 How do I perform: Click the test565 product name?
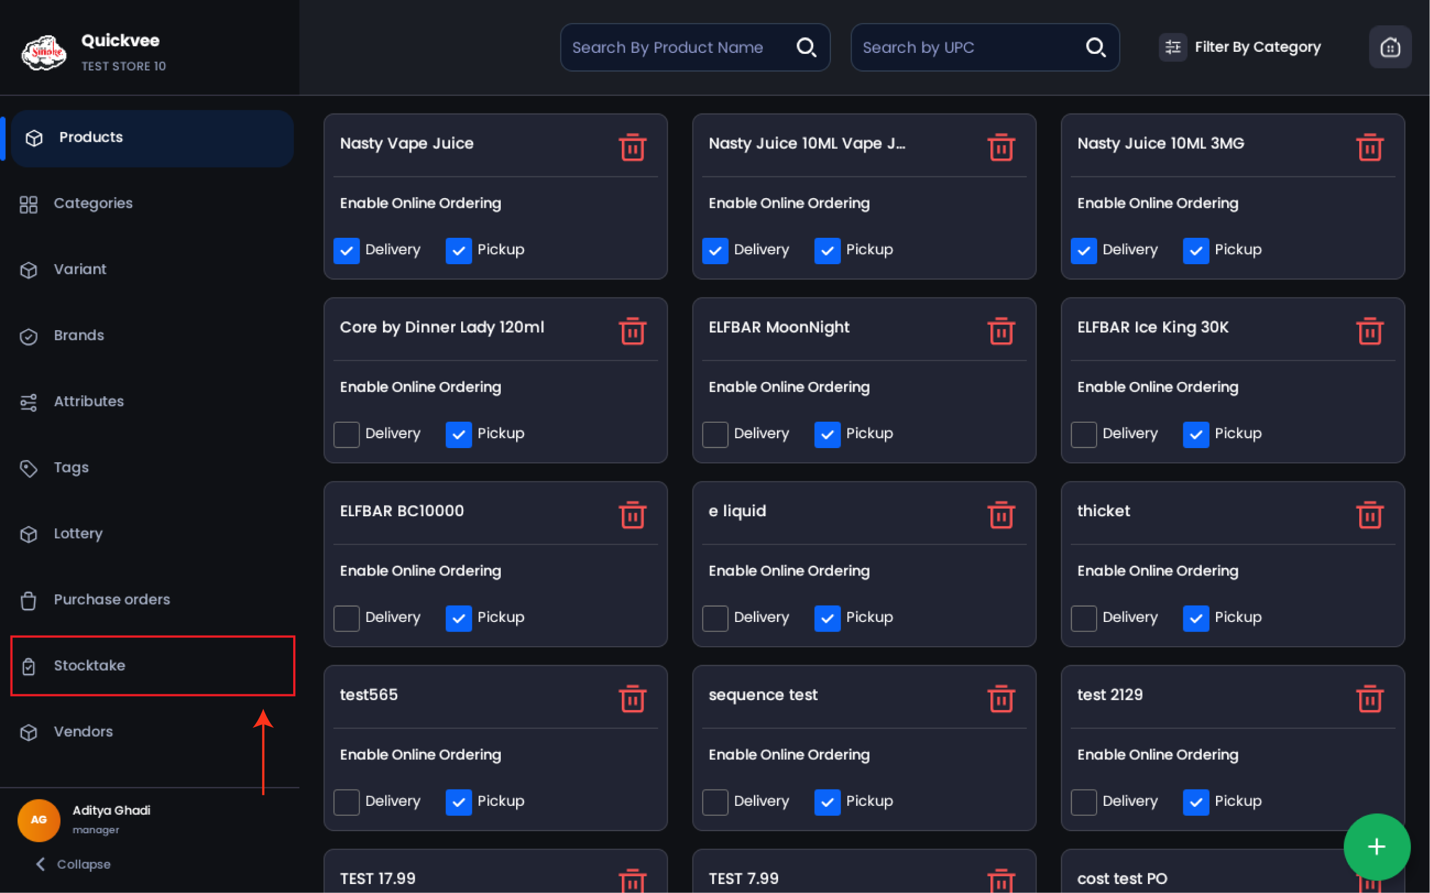(x=368, y=695)
